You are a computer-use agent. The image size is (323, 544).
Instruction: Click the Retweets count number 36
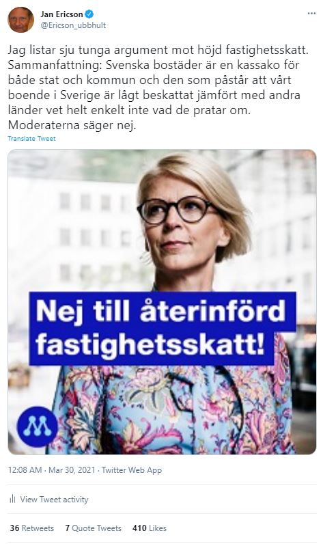(14, 528)
